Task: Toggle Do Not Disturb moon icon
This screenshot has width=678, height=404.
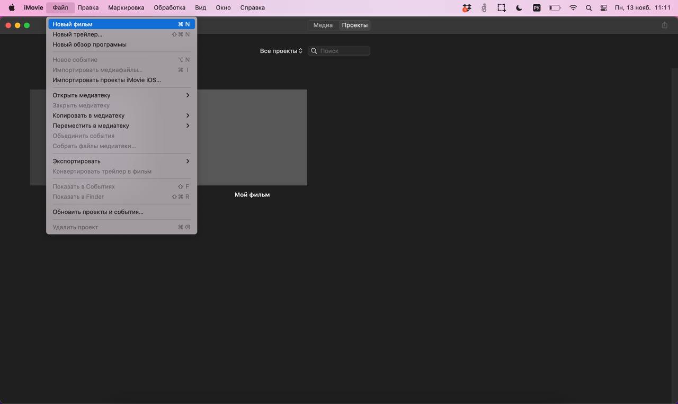Action: pos(519,8)
